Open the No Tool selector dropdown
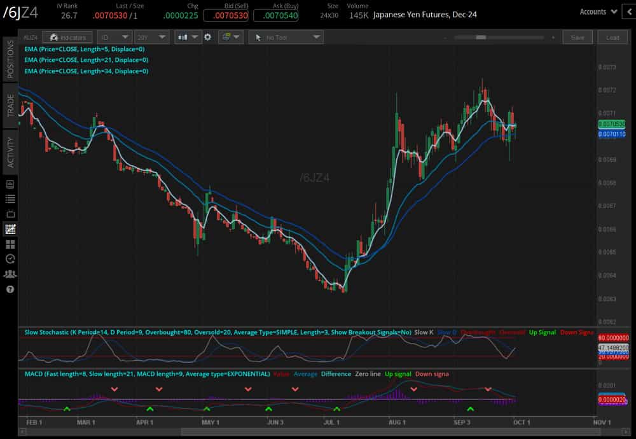This screenshot has width=636, height=439. click(x=286, y=37)
